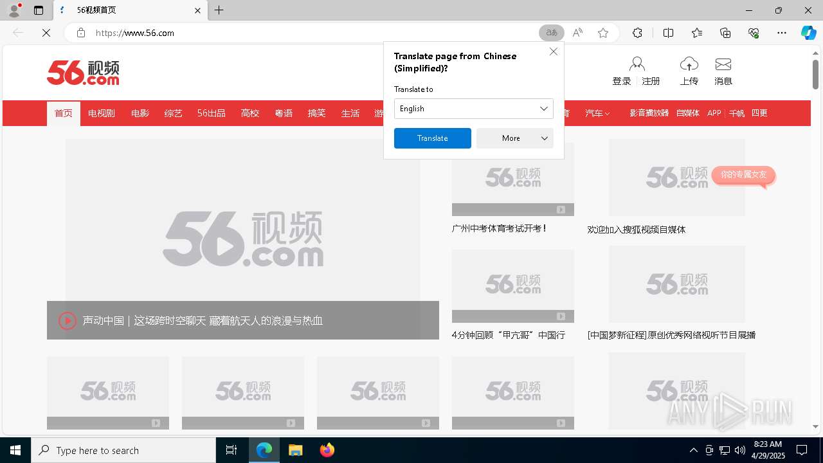Open the 生活 menu item
Viewport: 823px width, 463px height.
click(350, 113)
